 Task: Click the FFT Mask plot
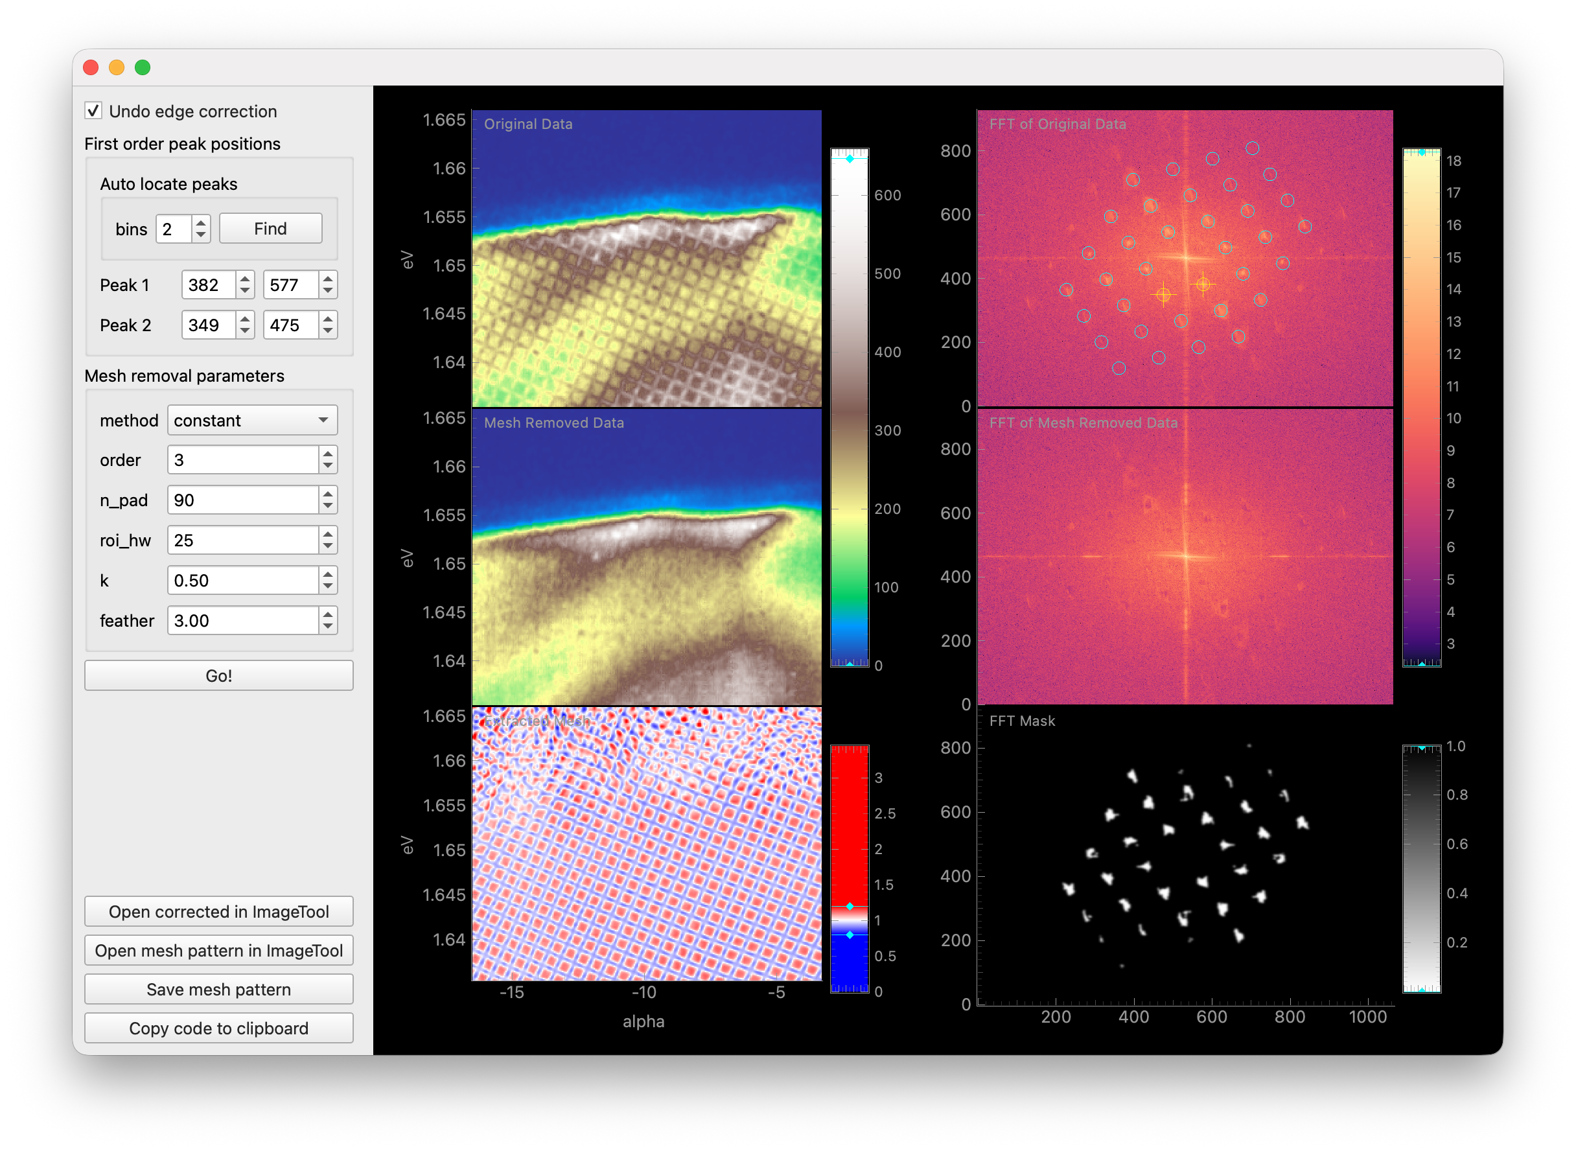[1185, 855]
